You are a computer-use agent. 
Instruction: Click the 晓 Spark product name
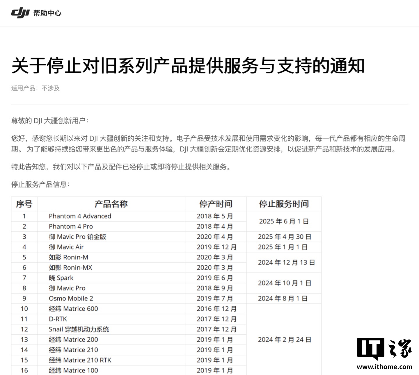(61, 278)
